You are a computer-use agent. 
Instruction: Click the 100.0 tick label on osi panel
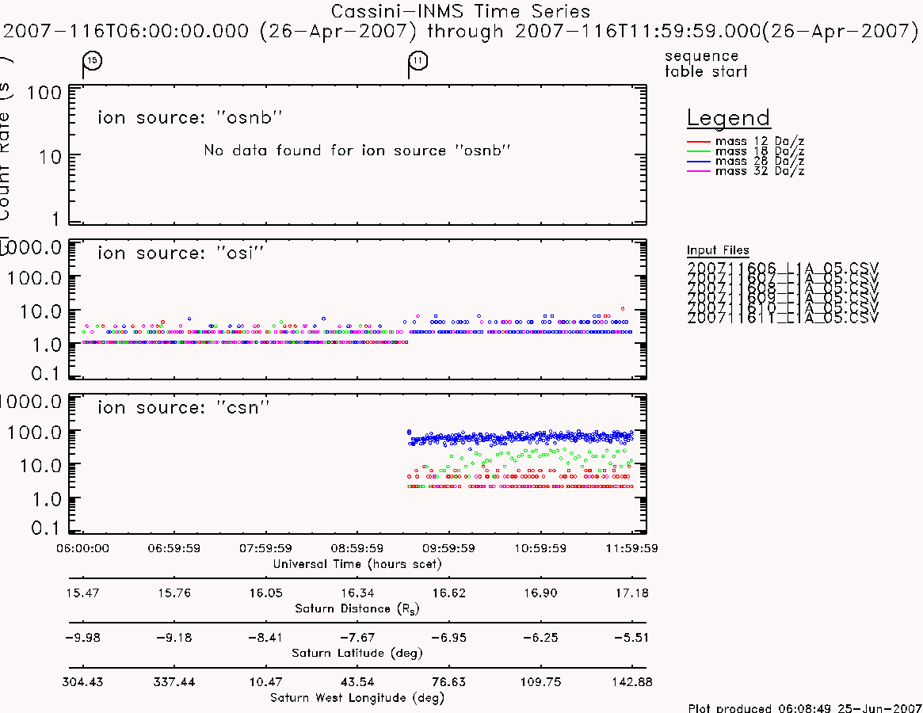pyautogui.click(x=34, y=278)
